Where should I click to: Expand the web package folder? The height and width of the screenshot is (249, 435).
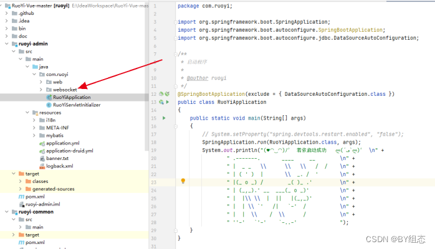(x=41, y=82)
